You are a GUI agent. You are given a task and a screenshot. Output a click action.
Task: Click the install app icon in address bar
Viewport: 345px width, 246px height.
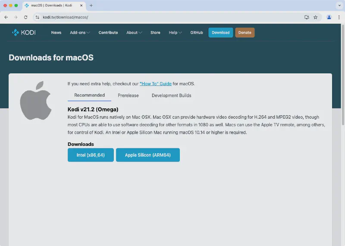point(307,17)
